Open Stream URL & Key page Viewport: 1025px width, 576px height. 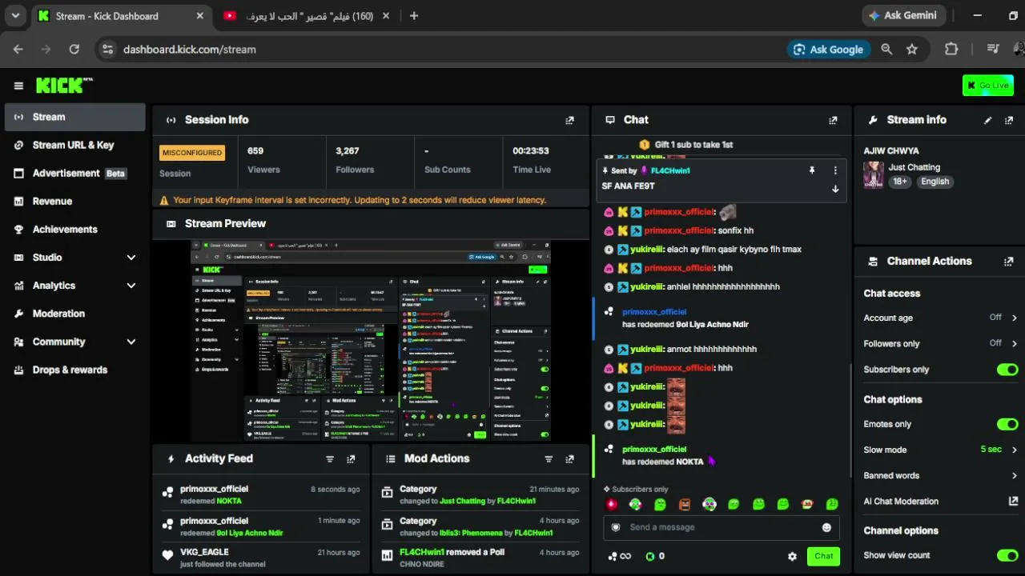[x=74, y=145]
